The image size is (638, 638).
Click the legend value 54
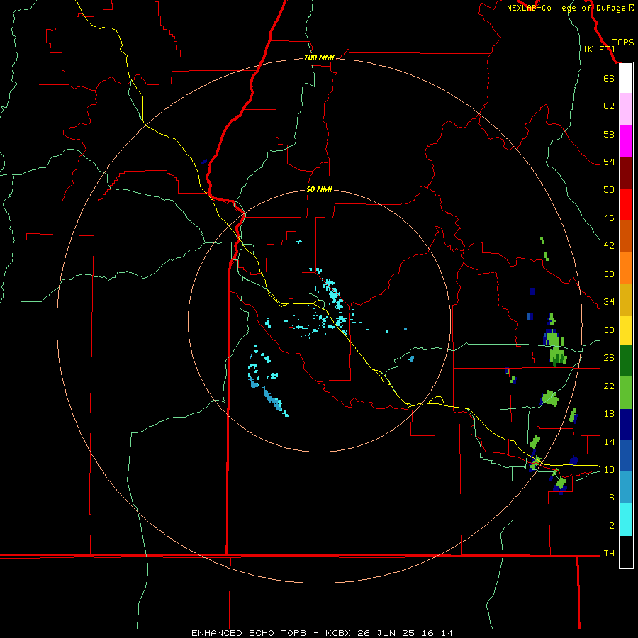tap(609, 162)
